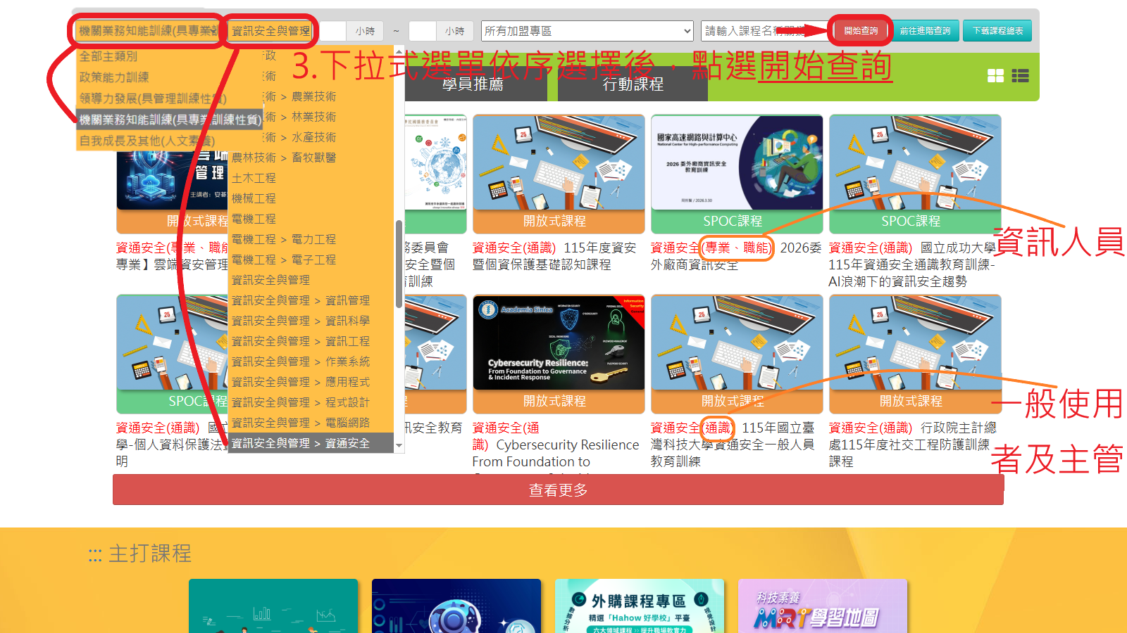Click the dropdown list scrollbar thumb
The height and width of the screenshot is (633, 1127).
[x=399, y=264]
